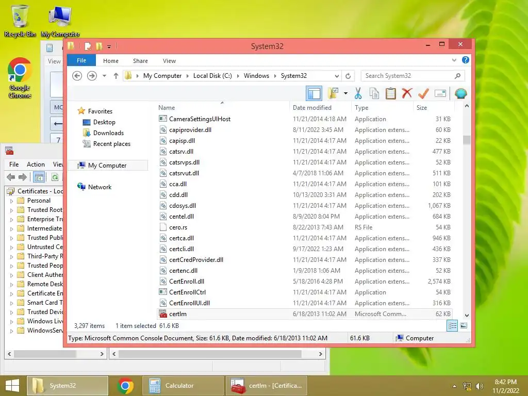
Task: Click Local Disk (C:) in the breadcrumb
Action: click(212, 76)
